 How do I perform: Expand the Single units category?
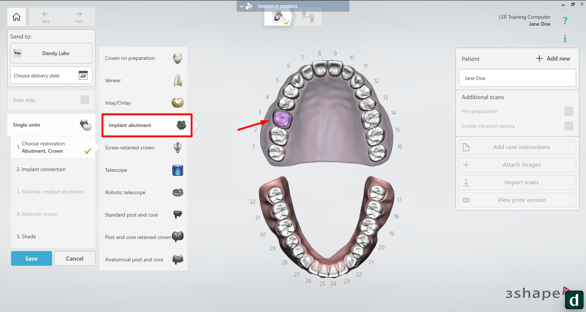click(51, 125)
